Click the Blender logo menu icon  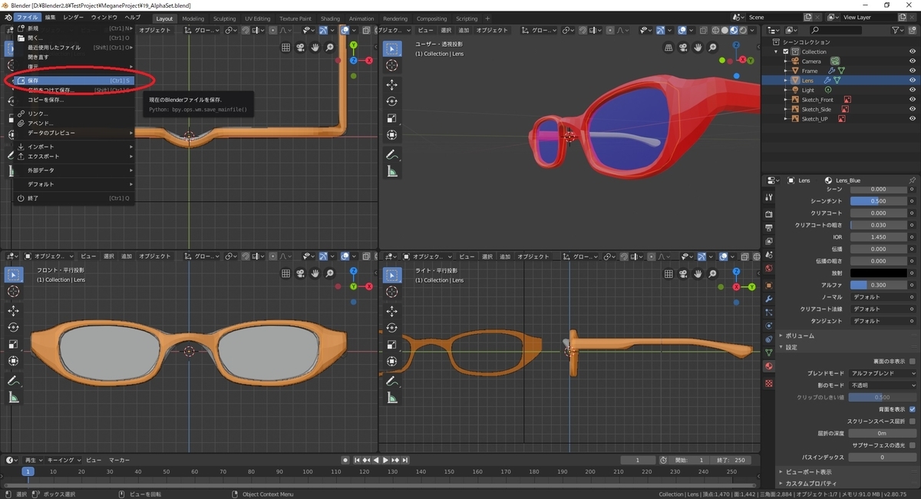tap(8, 17)
